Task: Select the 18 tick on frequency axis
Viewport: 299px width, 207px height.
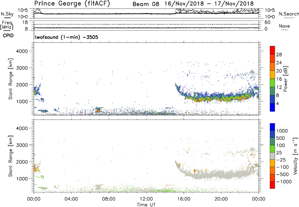Action: pyautogui.click(x=25, y=22)
